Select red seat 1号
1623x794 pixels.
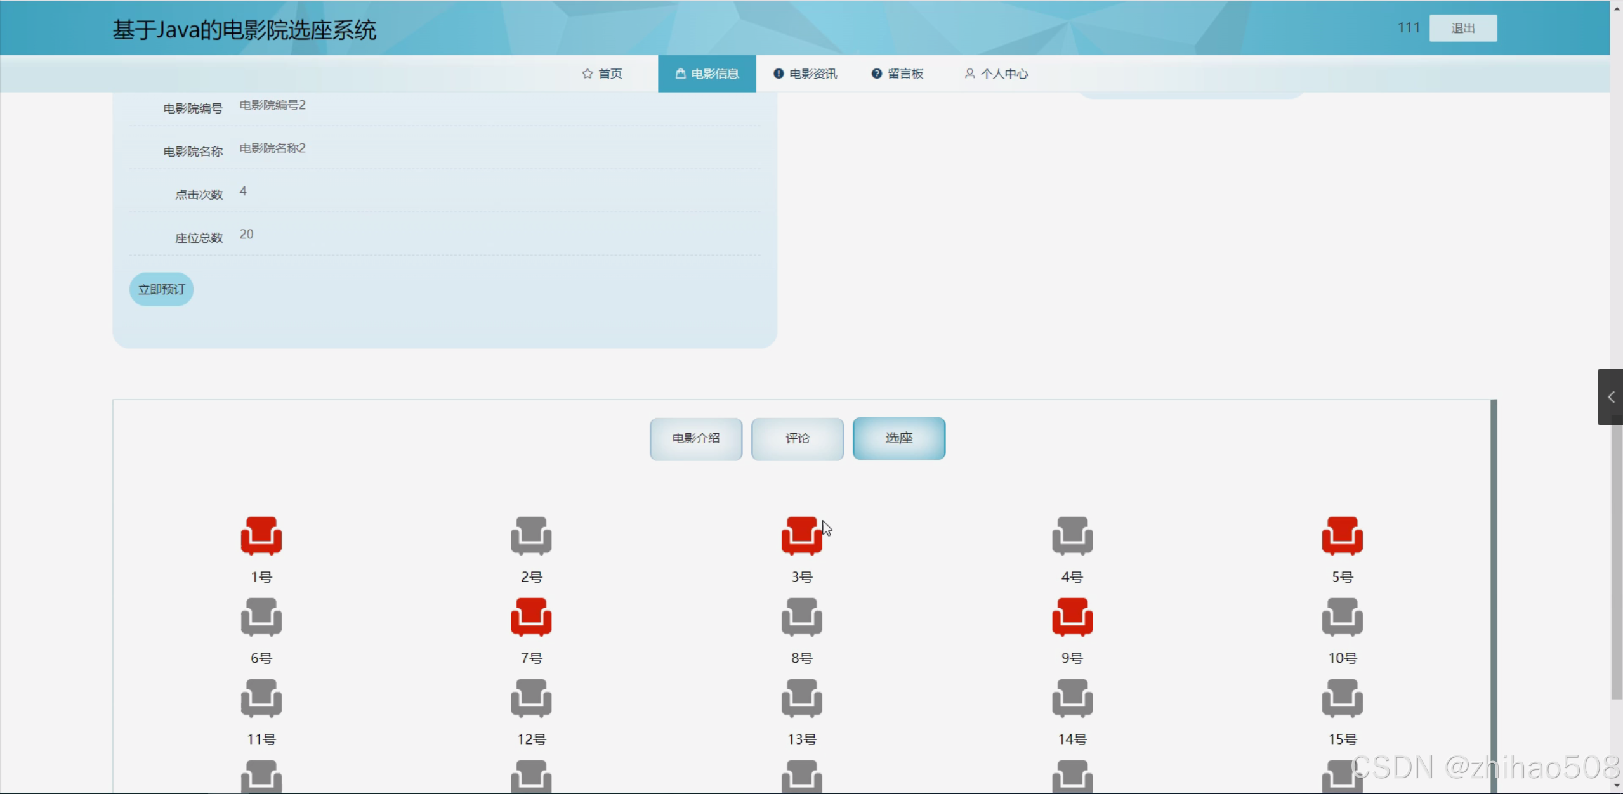[261, 536]
